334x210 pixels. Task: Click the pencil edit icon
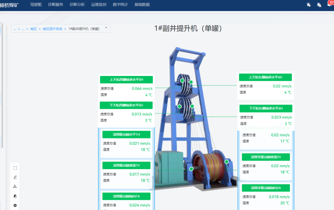15,177
